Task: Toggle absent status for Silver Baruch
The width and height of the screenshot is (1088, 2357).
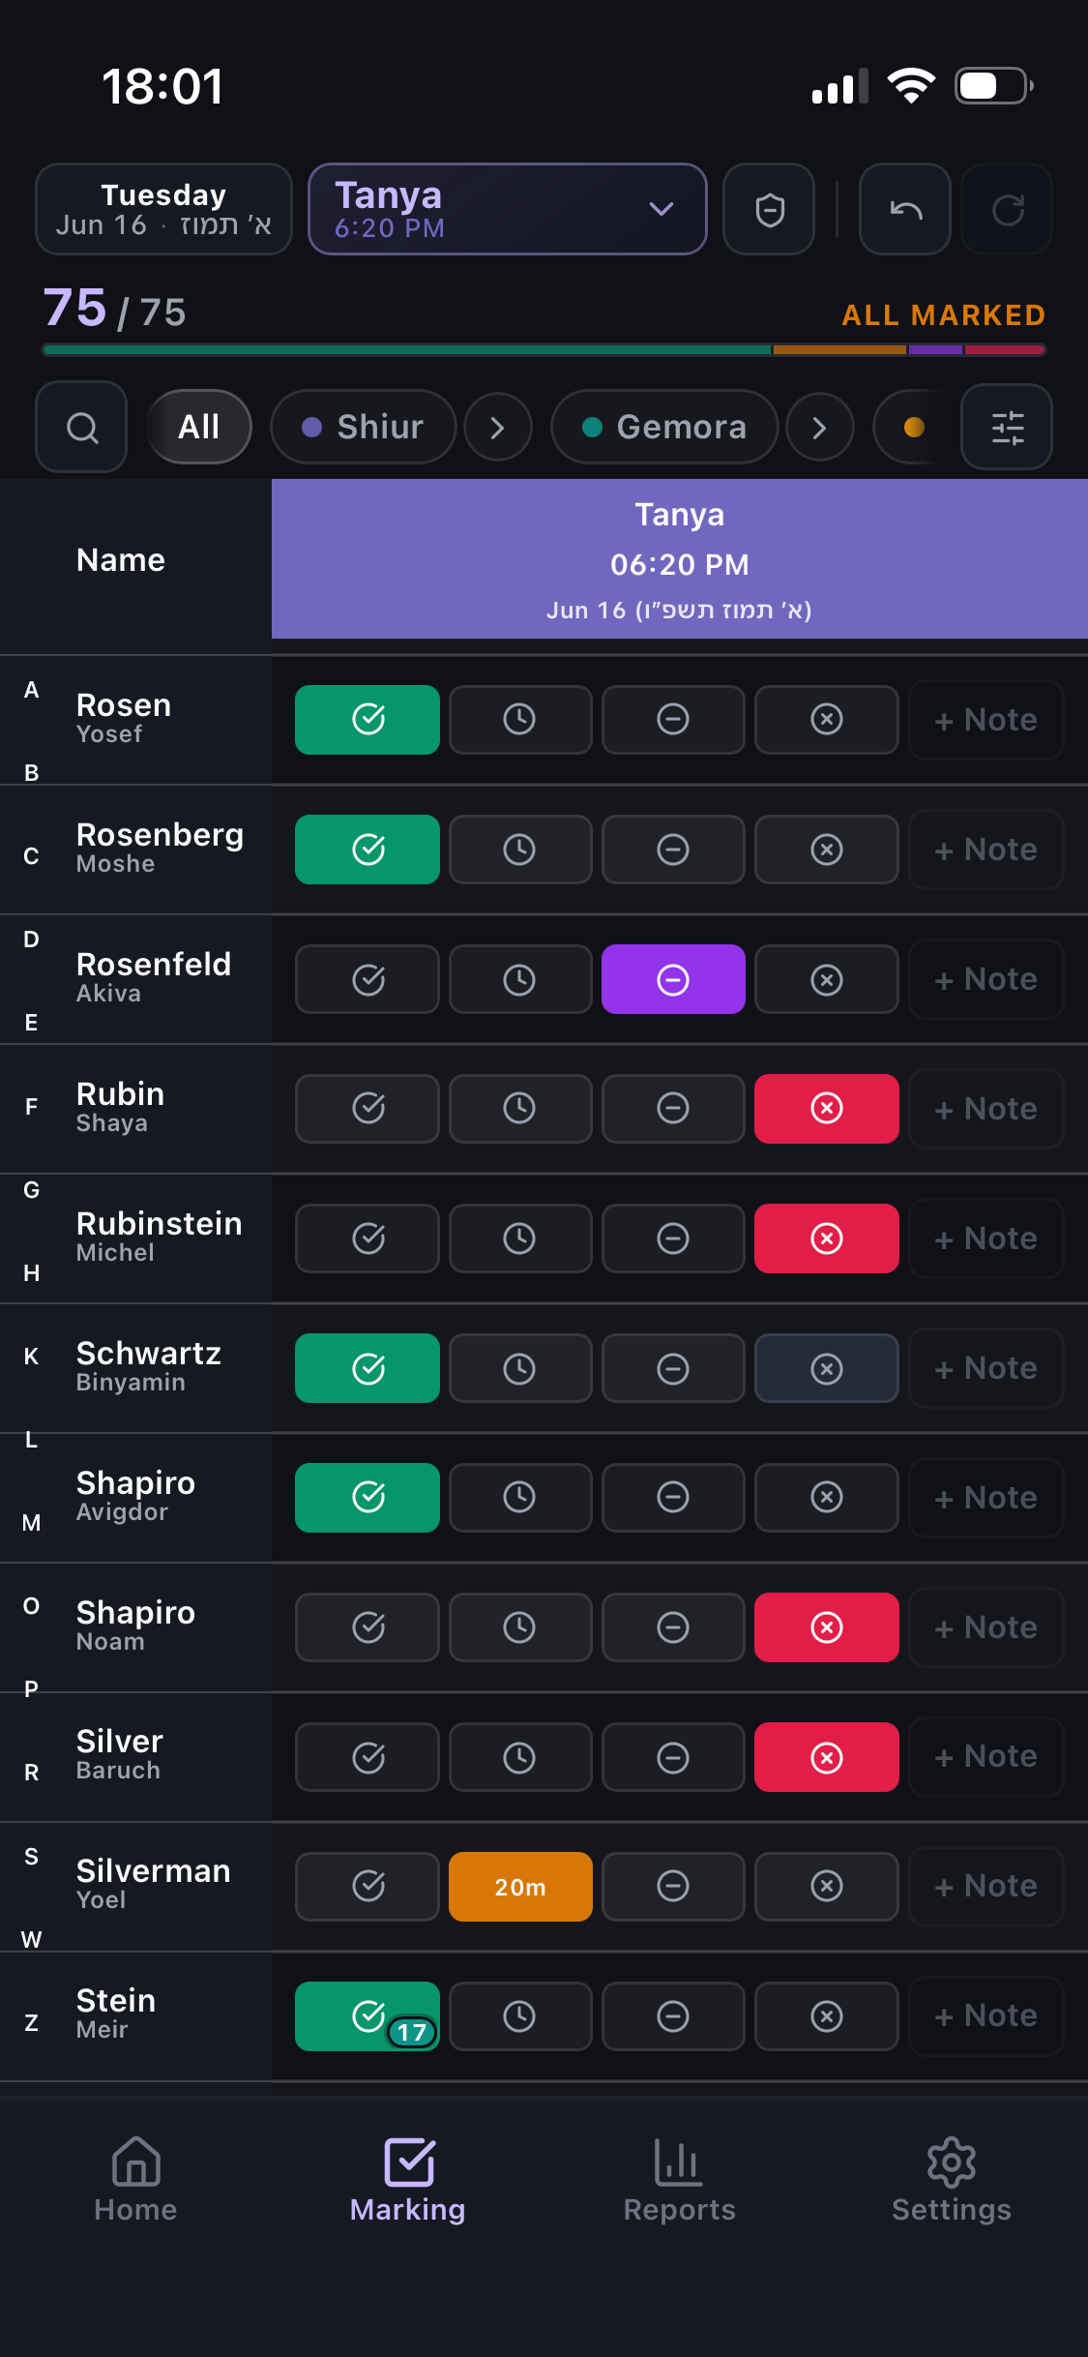Action: tap(827, 1756)
